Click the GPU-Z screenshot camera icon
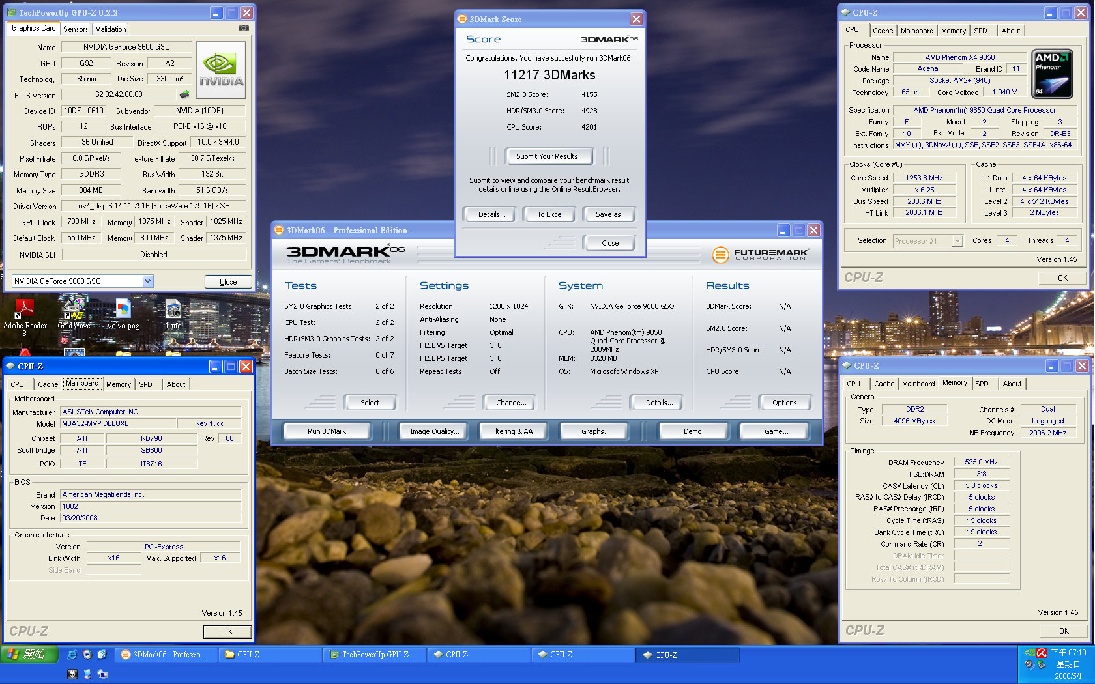Viewport: 1095px width, 684px height. pyautogui.click(x=243, y=28)
